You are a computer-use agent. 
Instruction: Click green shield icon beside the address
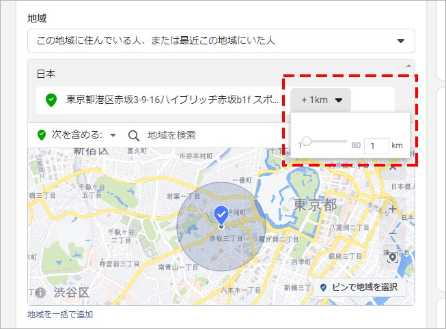coord(51,100)
